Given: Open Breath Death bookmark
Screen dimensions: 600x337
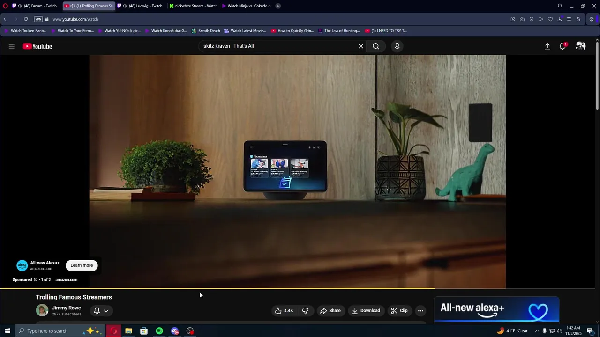Looking at the screenshot, I should 206,31.
